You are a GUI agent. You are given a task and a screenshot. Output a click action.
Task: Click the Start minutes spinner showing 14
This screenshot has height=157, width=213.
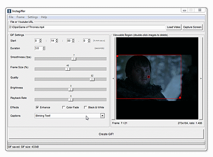coord(54,41)
